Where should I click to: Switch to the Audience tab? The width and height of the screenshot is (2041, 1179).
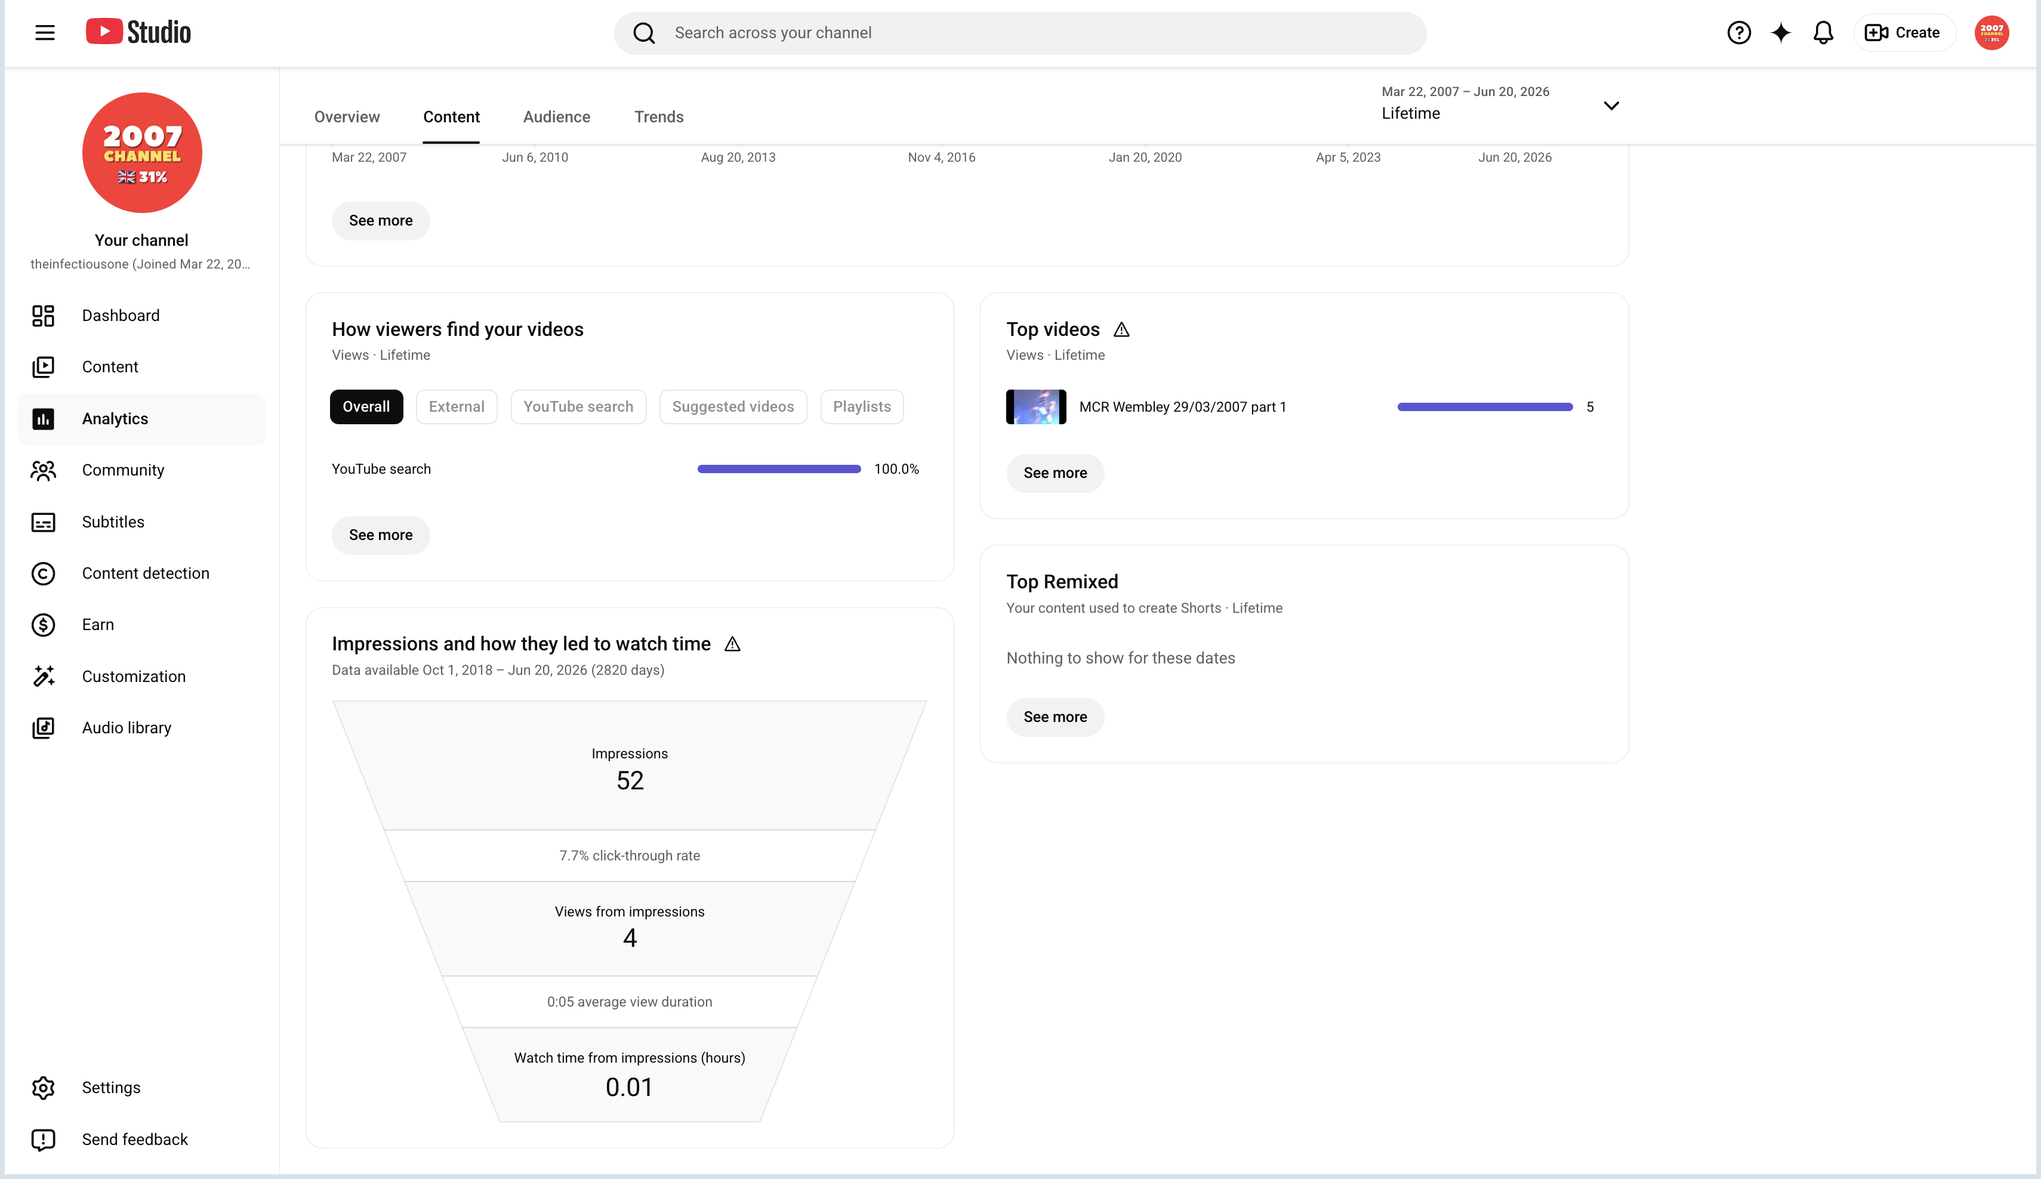pyautogui.click(x=556, y=116)
